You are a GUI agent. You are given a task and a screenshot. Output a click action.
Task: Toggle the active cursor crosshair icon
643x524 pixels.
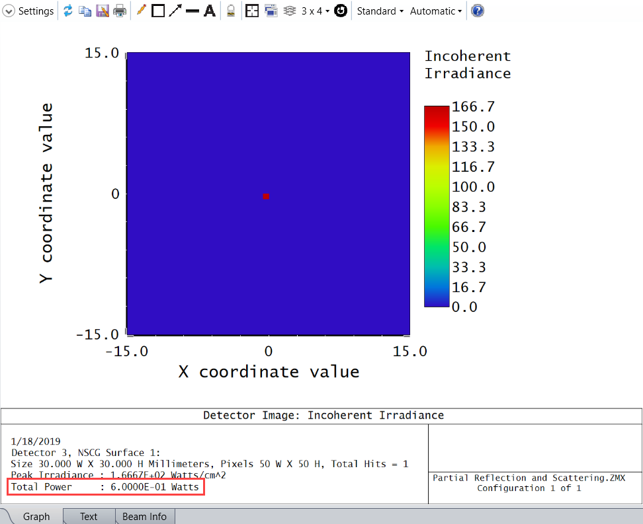252,11
